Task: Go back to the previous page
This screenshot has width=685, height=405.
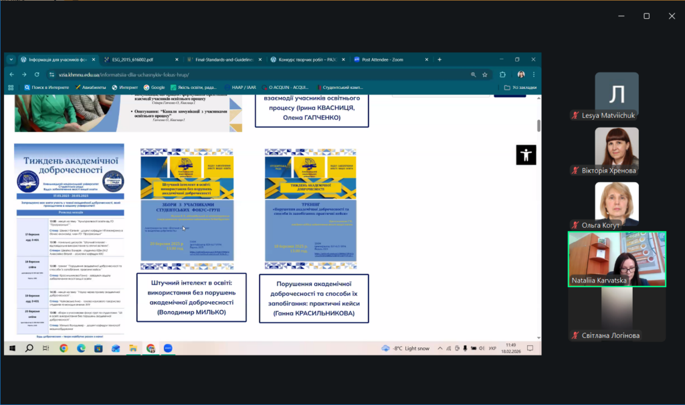Action: (x=11, y=74)
